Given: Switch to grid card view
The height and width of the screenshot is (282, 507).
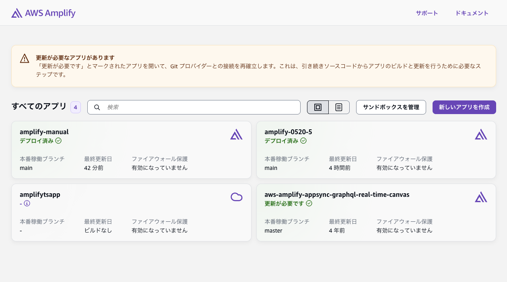Looking at the screenshot, I should (x=318, y=107).
